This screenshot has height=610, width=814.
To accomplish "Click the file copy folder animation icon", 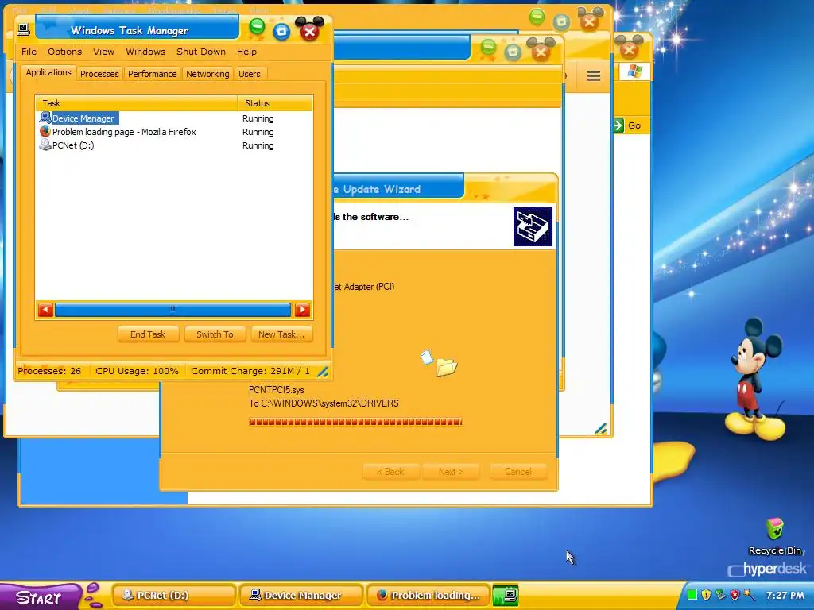I will point(439,363).
